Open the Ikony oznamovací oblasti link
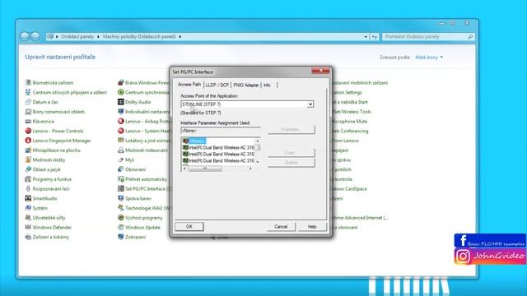This screenshot has width=527, height=296. pos(58,112)
